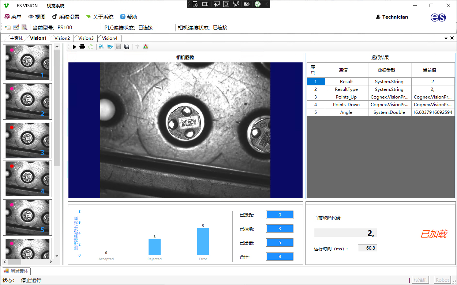Viewport: 457px width, 285px height.
Task: Collapse the floating debug toolbar chevron
Action: (266, 4)
